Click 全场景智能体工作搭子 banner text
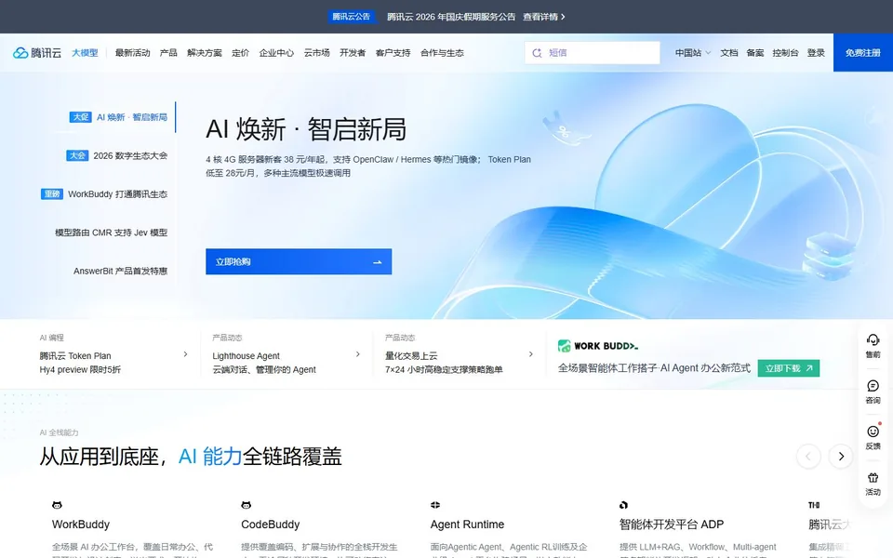Image resolution: width=893 pixels, height=558 pixels. tap(654, 368)
